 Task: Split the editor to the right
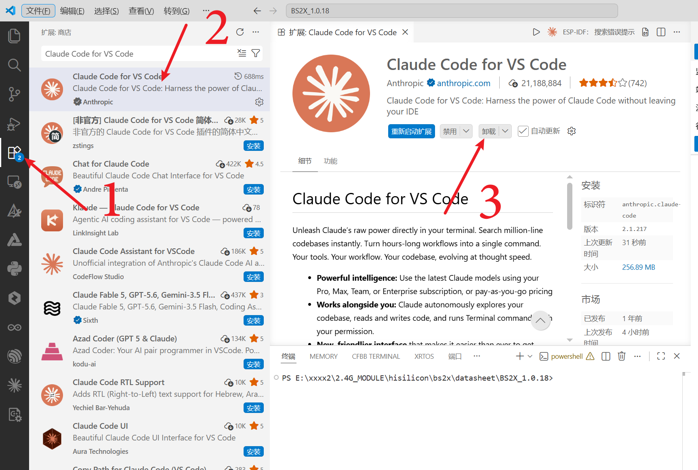coord(661,32)
